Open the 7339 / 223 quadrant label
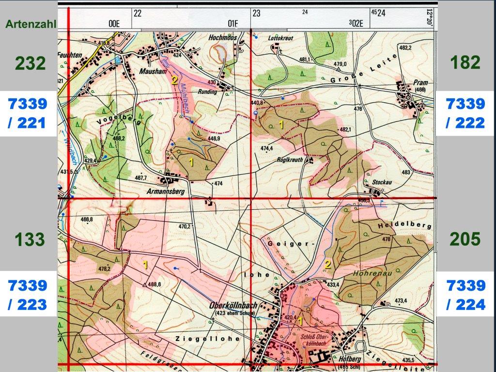The image size is (496, 372). 28,294
